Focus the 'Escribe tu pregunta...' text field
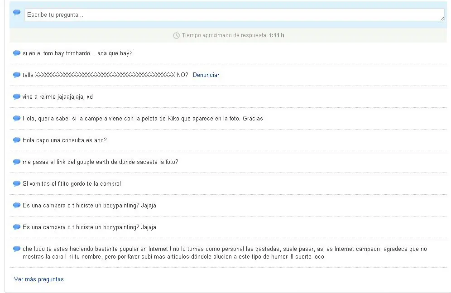The image size is (451, 293). [x=235, y=14]
